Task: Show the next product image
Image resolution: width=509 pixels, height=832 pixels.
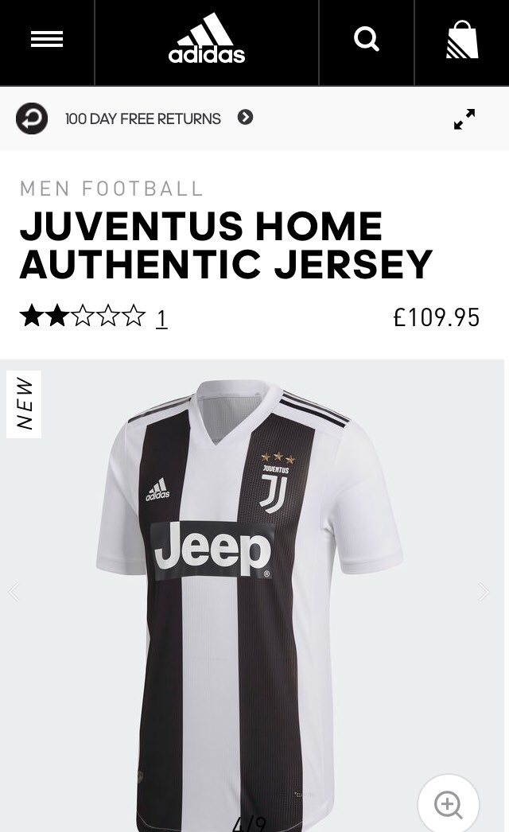Action: [x=483, y=592]
